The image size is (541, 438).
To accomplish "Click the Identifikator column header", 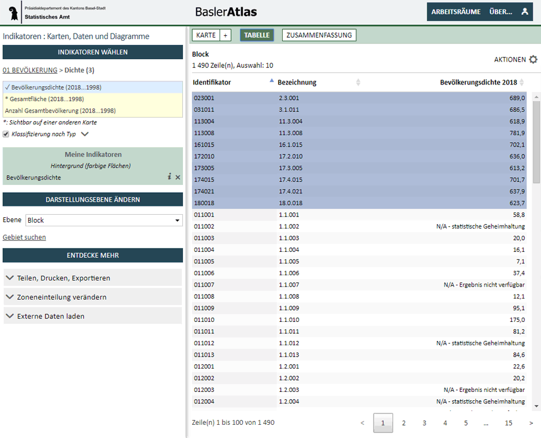I will 212,82.
